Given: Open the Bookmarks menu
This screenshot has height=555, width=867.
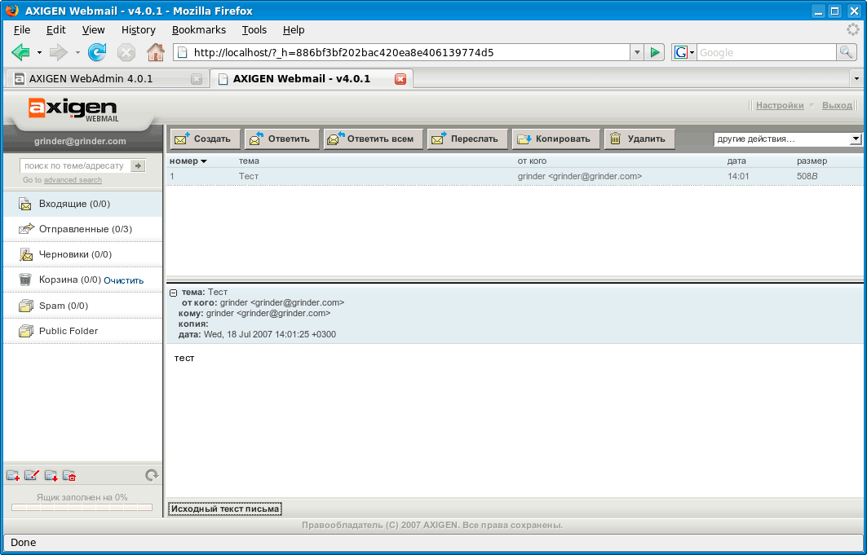Looking at the screenshot, I should 198,30.
